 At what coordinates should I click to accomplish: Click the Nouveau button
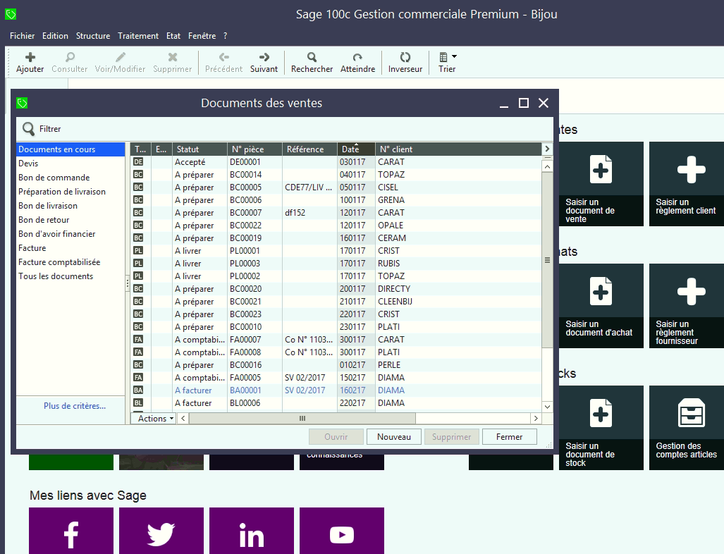[x=394, y=437]
